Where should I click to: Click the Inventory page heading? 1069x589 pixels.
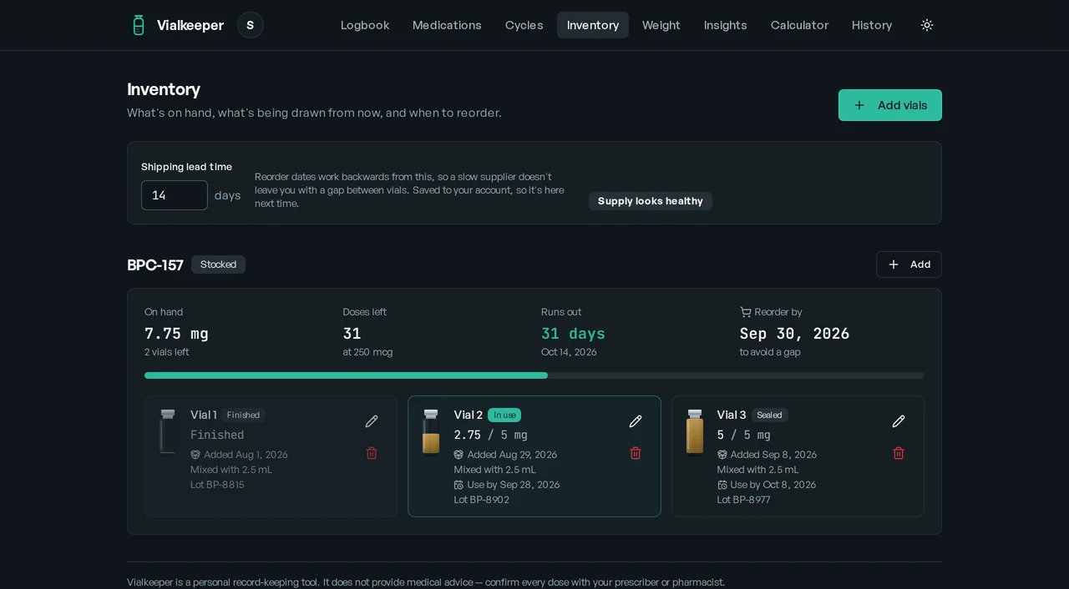coord(164,89)
